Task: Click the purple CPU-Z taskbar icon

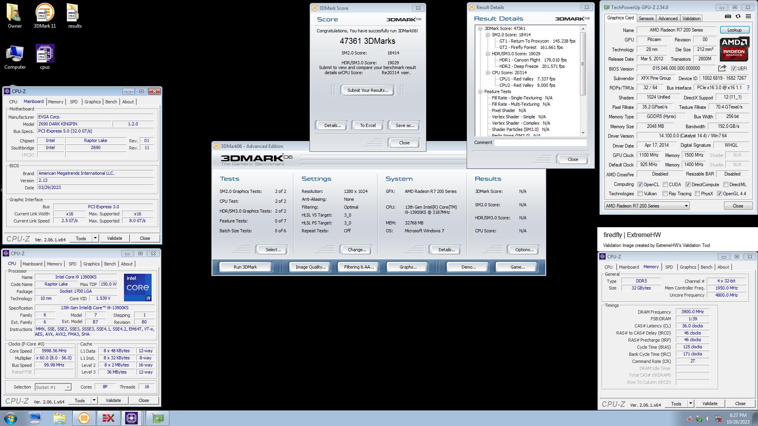Action: 131,418
